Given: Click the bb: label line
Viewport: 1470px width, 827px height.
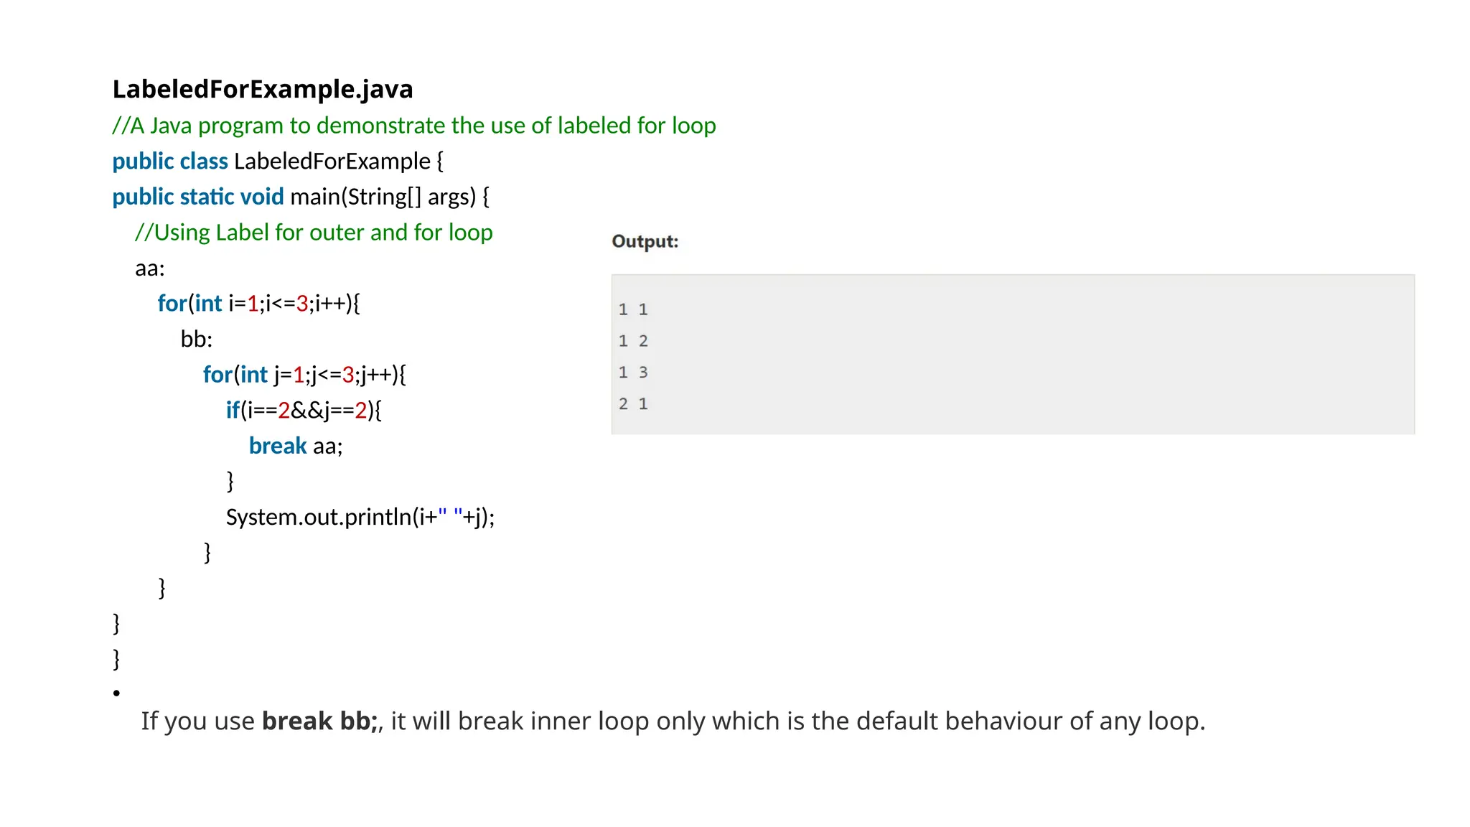Looking at the screenshot, I should click(x=197, y=339).
